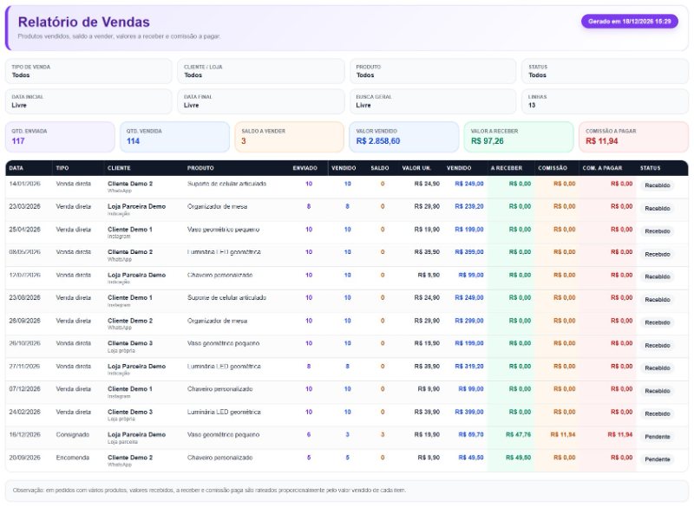694x507 pixels.
Task: Click the date cell 23/08/2026
Action: 25,297
